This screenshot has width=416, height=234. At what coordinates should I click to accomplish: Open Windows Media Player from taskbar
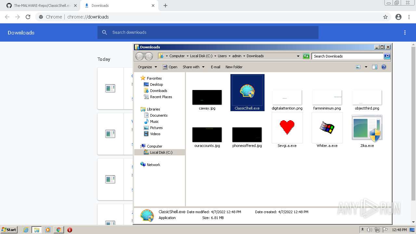click(48, 230)
